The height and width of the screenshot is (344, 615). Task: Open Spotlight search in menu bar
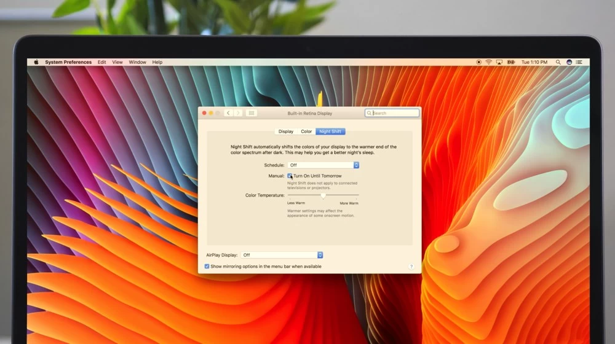[558, 62]
